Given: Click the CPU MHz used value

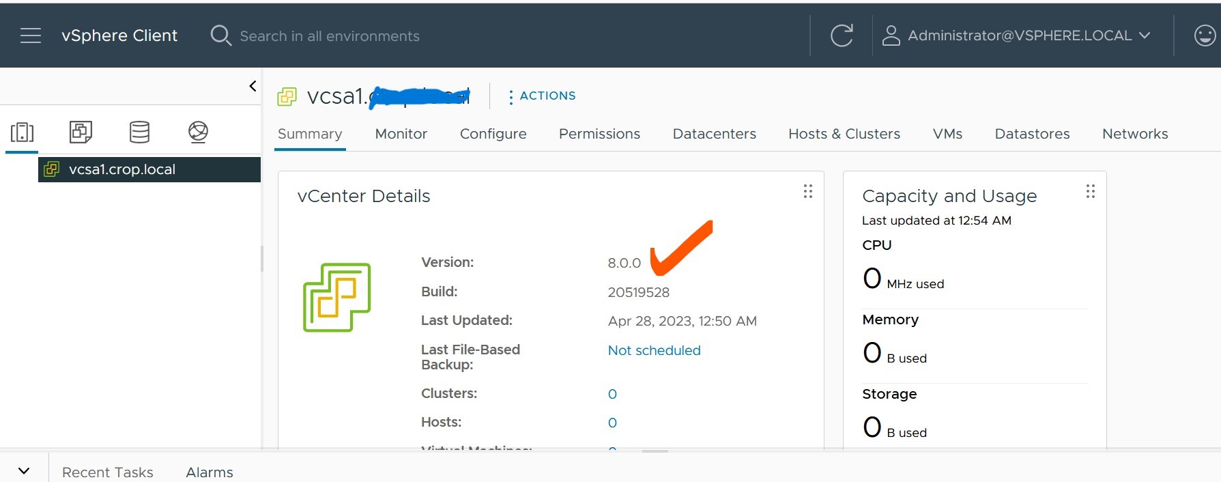Looking at the screenshot, I should (x=903, y=279).
